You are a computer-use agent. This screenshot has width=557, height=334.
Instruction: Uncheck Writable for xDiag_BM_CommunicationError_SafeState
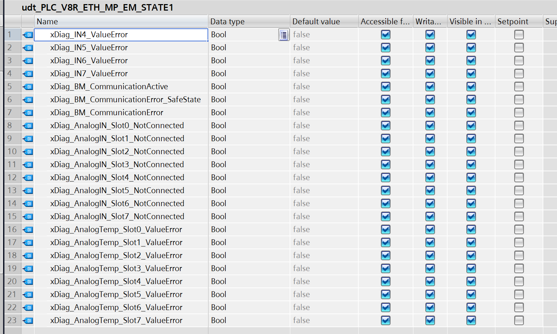click(x=430, y=100)
